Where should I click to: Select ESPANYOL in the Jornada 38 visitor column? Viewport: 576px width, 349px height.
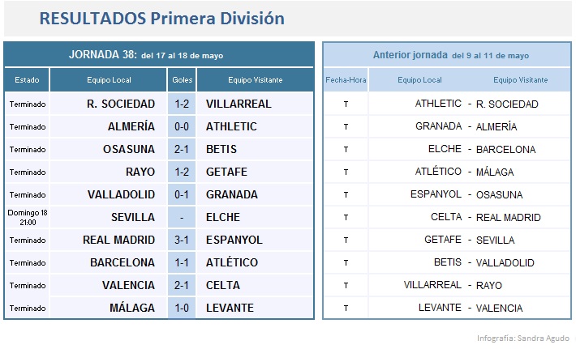(x=234, y=240)
